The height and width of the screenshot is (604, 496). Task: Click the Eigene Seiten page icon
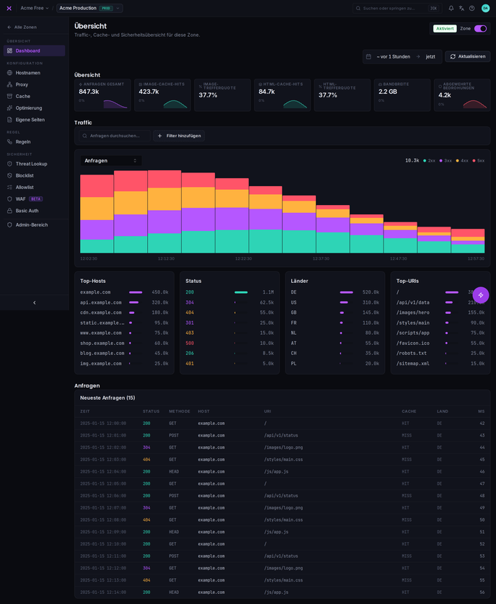tap(9, 120)
